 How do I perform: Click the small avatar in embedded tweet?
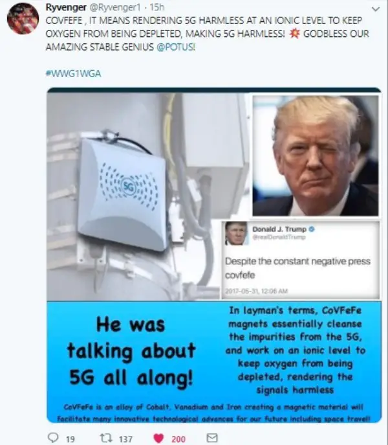click(x=236, y=234)
